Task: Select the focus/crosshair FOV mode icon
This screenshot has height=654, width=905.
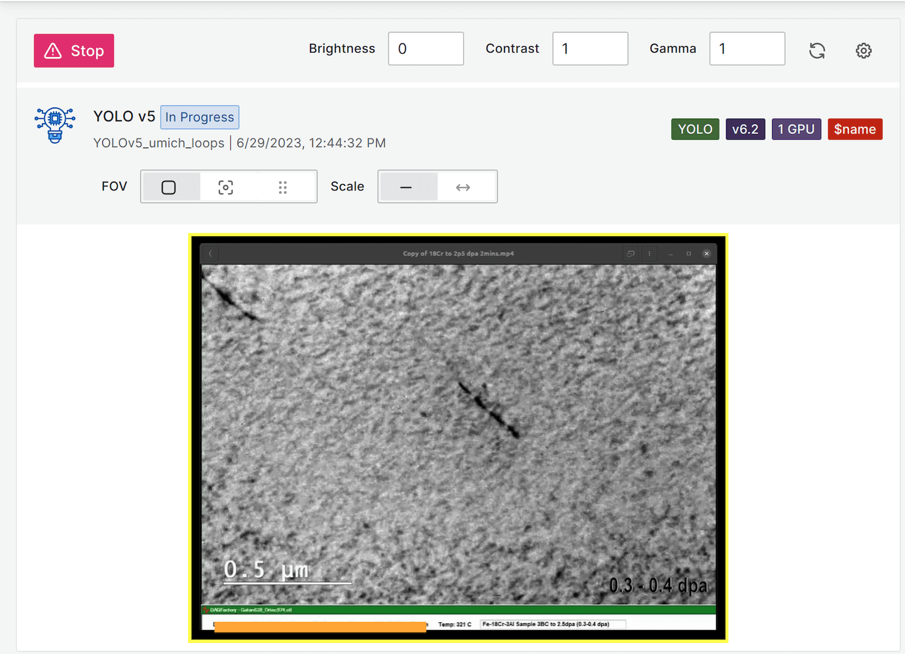Action: click(x=226, y=187)
